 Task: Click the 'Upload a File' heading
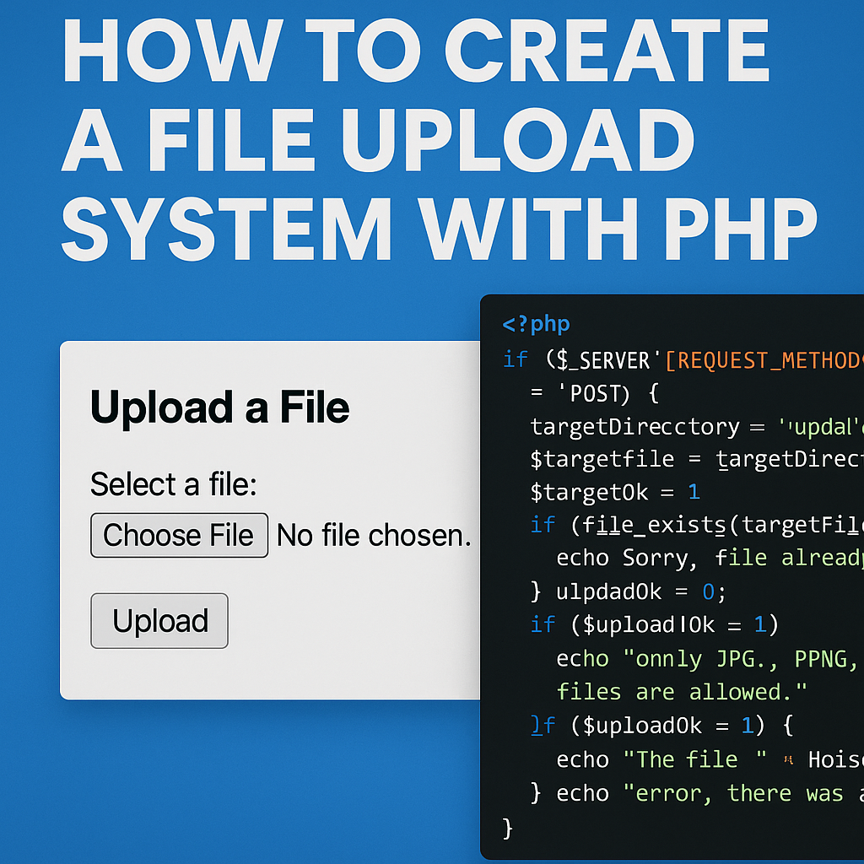pos(219,408)
